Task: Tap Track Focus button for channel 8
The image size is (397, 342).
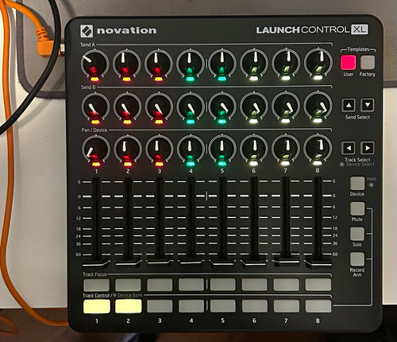Action: pos(318,285)
